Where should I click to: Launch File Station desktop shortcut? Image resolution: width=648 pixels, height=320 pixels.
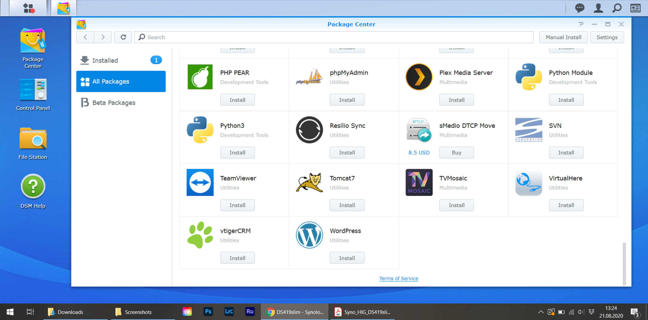(x=33, y=143)
